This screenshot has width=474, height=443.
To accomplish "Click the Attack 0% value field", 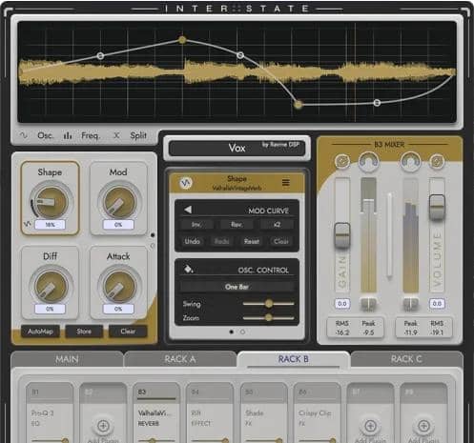I will coord(118,309).
